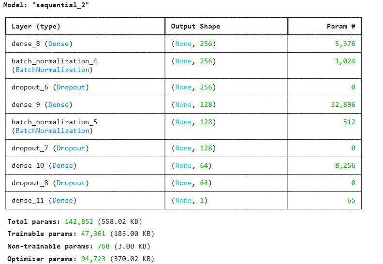Screen dimensions: 383x264
Task: Click the dropout_7 (Dropout) row label
Action: [50, 148]
